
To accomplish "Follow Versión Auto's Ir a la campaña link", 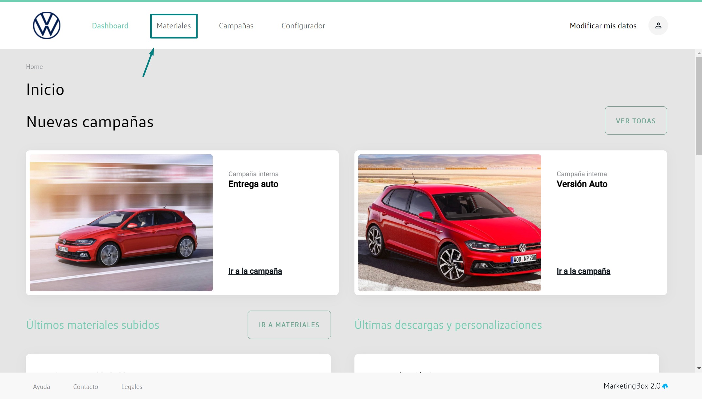I will 583,271.
